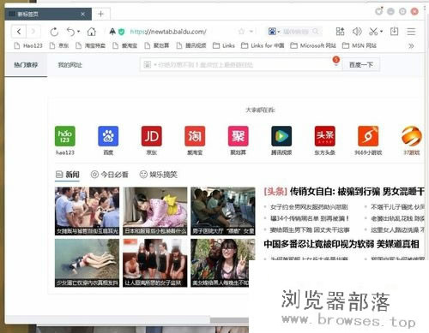Open the dropdown arrow beside the star
The width and height of the screenshot is (429, 333).
point(251,32)
